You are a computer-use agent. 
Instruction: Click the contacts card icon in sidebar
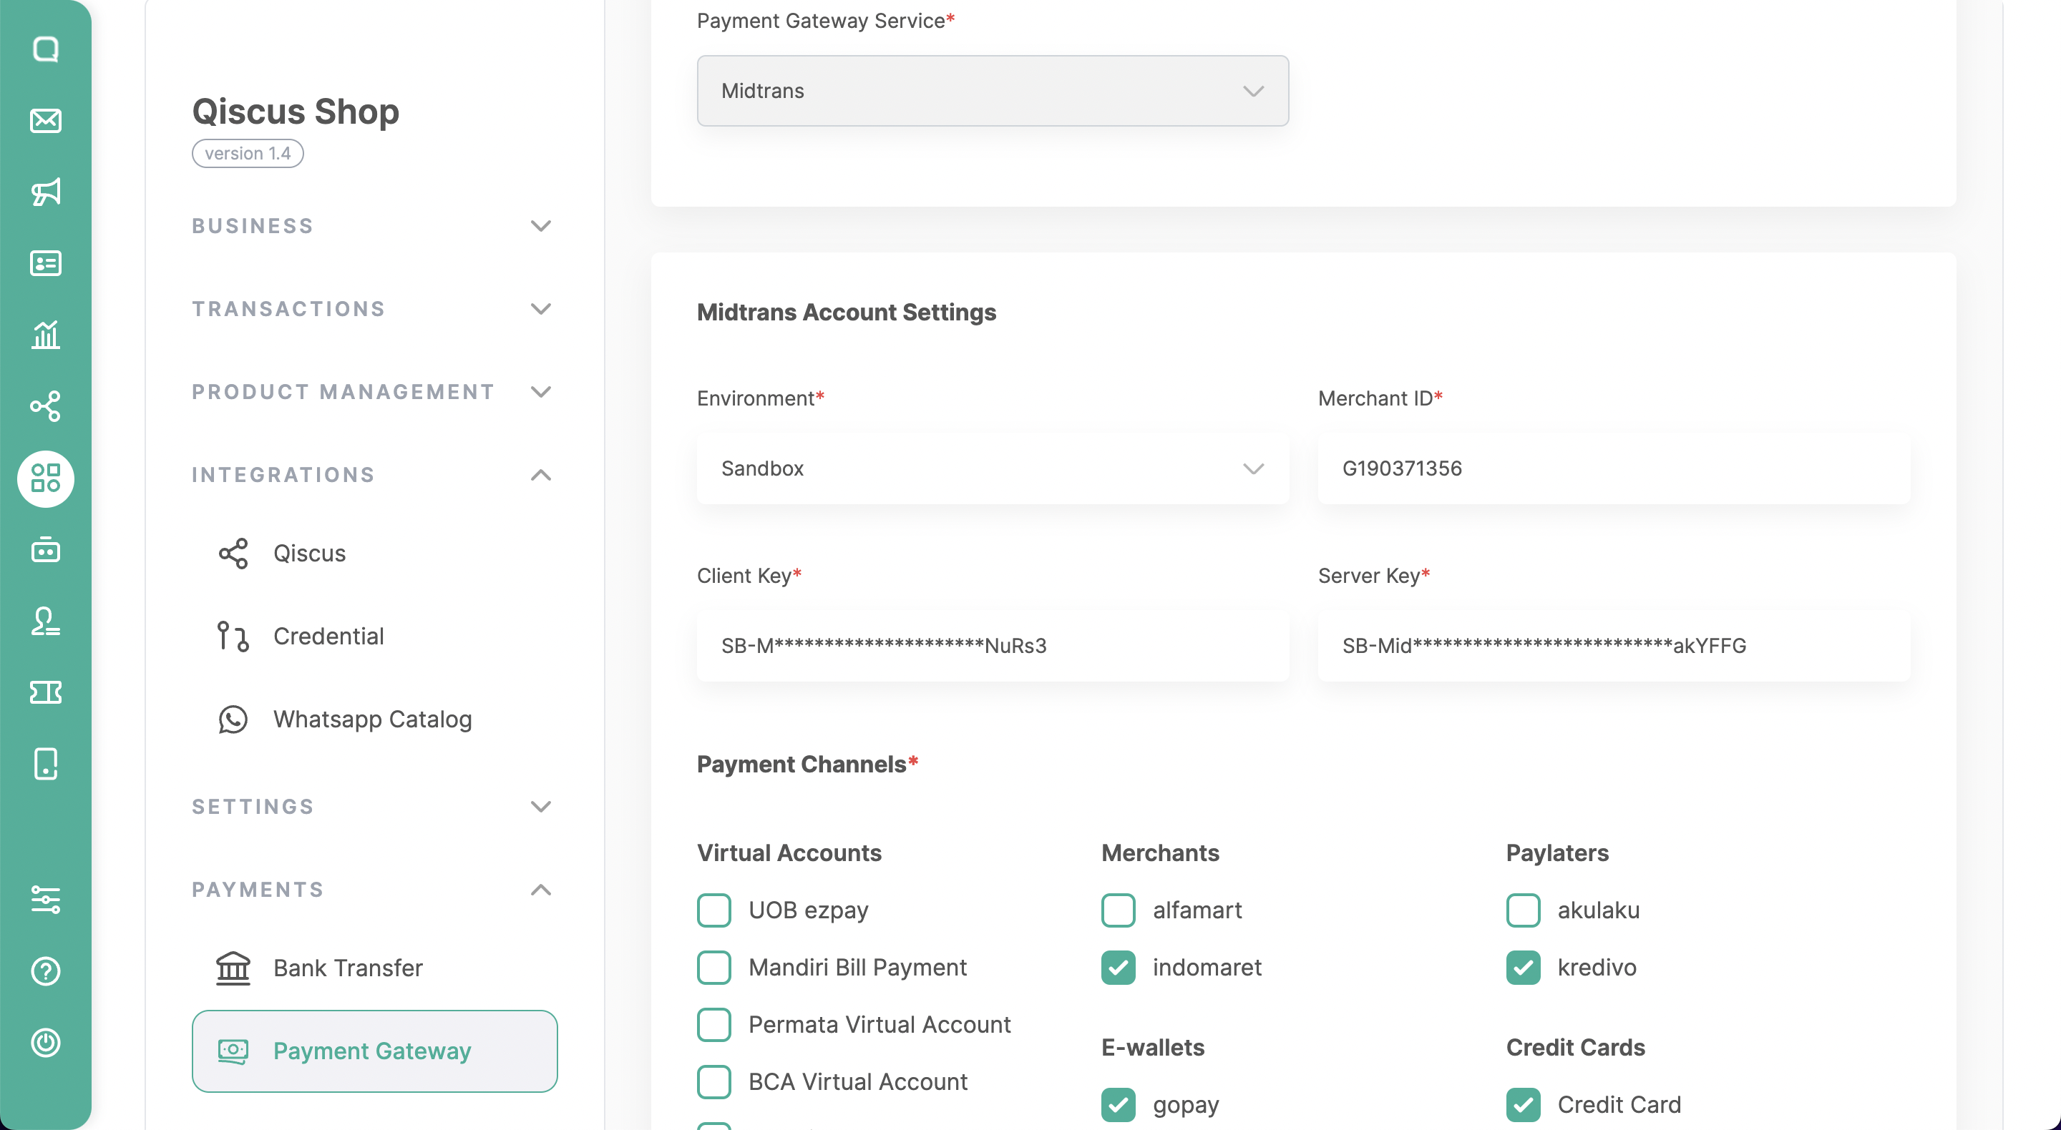click(x=46, y=263)
